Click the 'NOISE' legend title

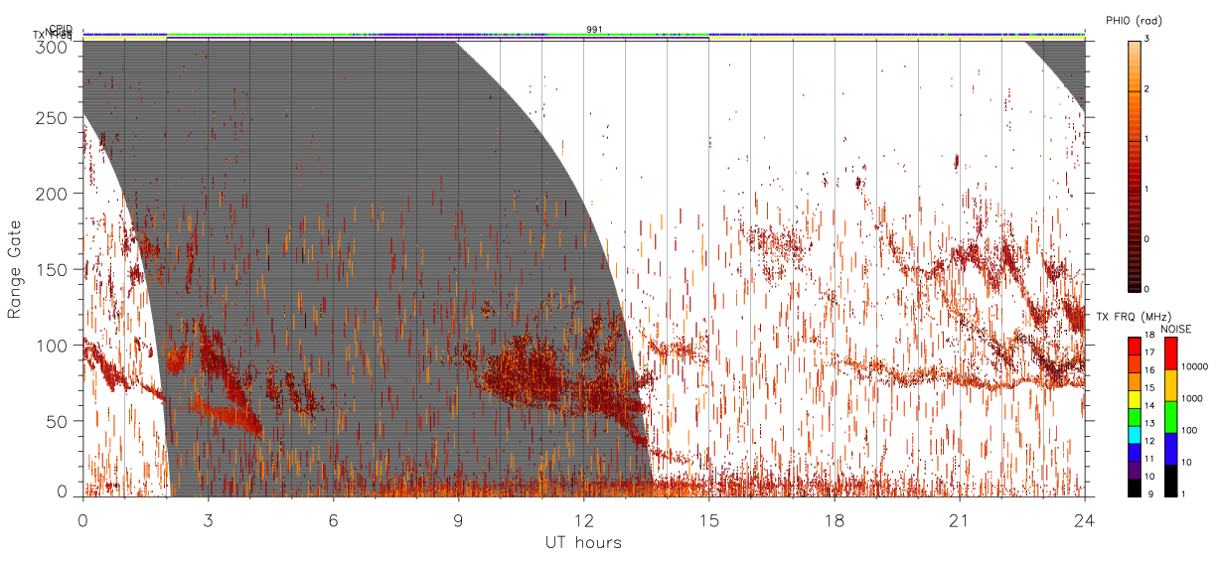1177,329
